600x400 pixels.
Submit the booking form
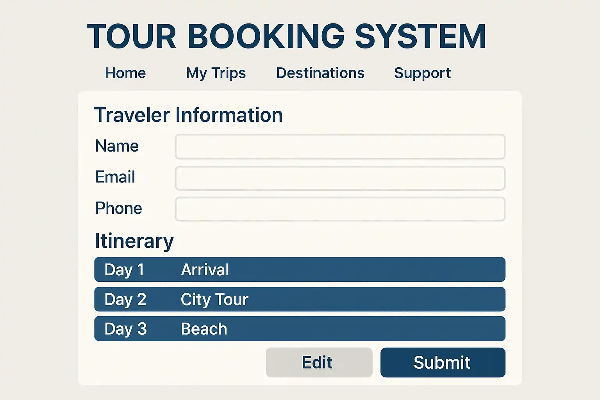point(443,362)
